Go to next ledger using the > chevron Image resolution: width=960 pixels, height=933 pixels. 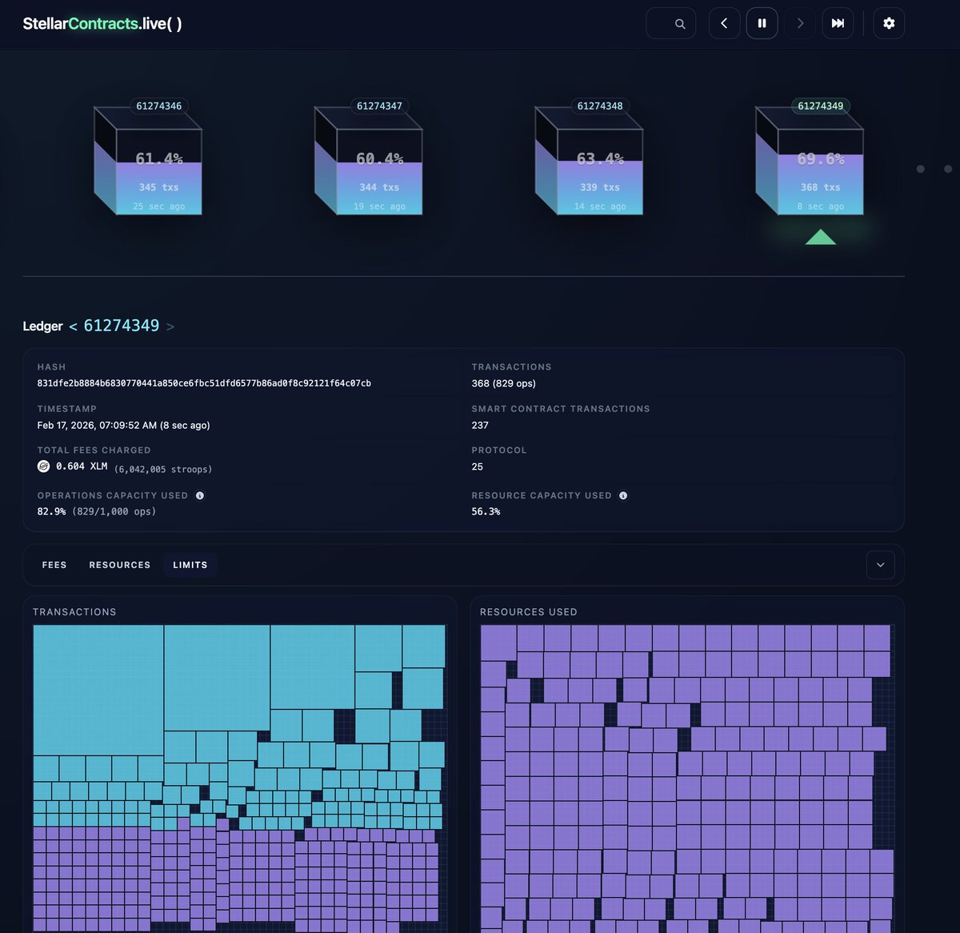click(x=170, y=326)
